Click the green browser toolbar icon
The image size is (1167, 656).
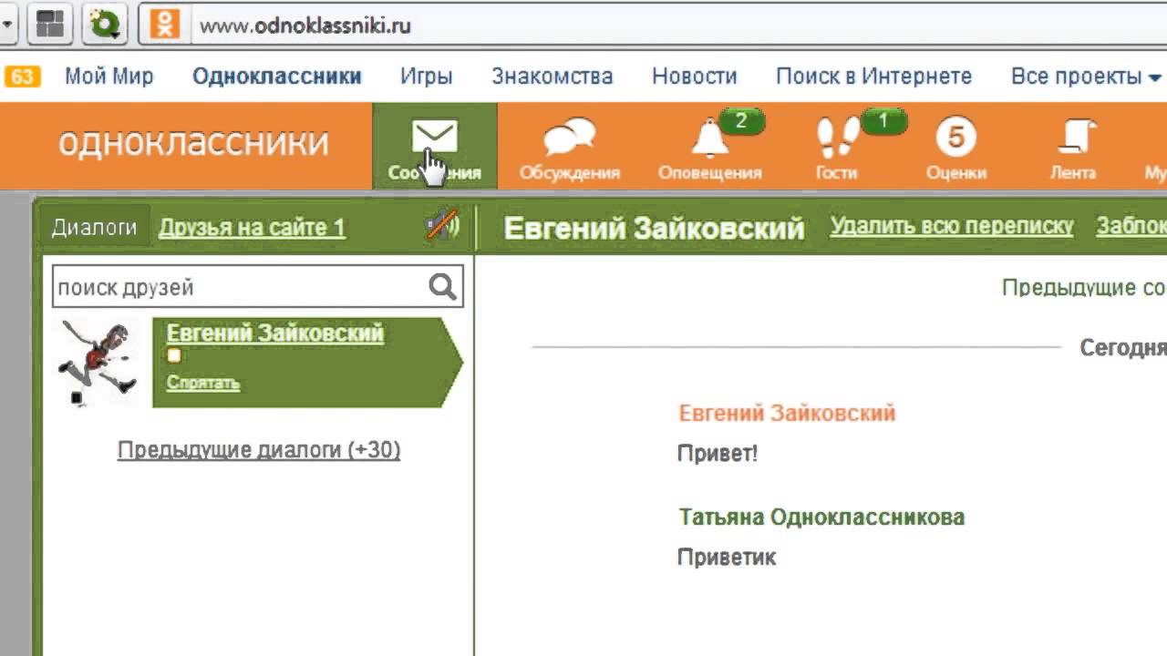click(104, 25)
